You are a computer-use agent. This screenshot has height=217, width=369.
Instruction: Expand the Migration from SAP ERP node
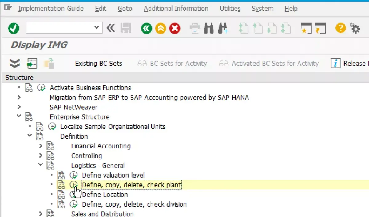coord(19,97)
